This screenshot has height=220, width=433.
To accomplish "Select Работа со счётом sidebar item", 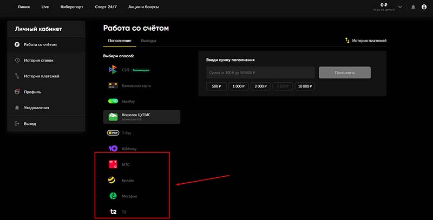I will pos(46,44).
